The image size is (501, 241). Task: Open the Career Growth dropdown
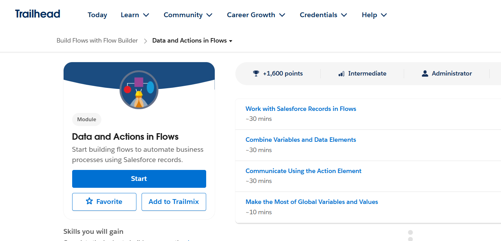(x=256, y=15)
